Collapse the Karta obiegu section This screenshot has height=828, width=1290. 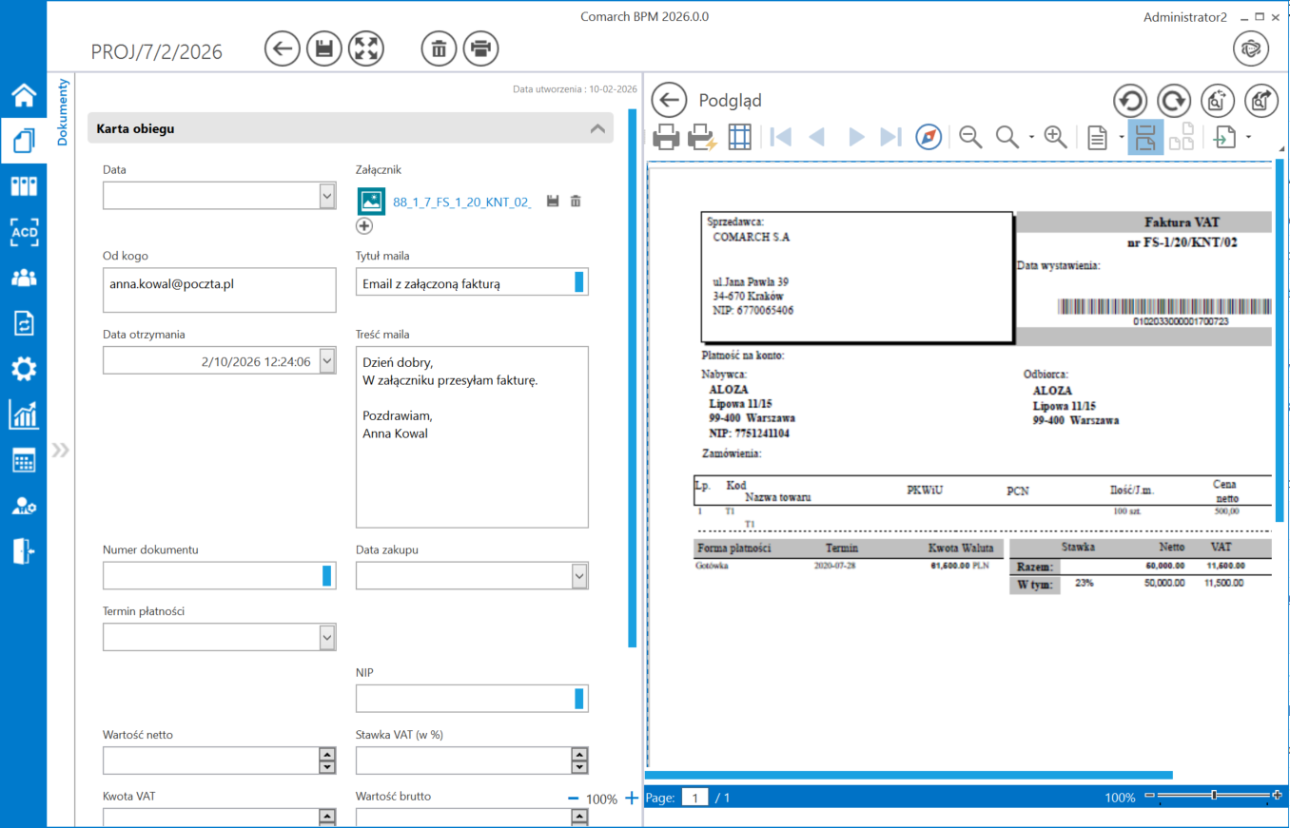(x=597, y=128)
